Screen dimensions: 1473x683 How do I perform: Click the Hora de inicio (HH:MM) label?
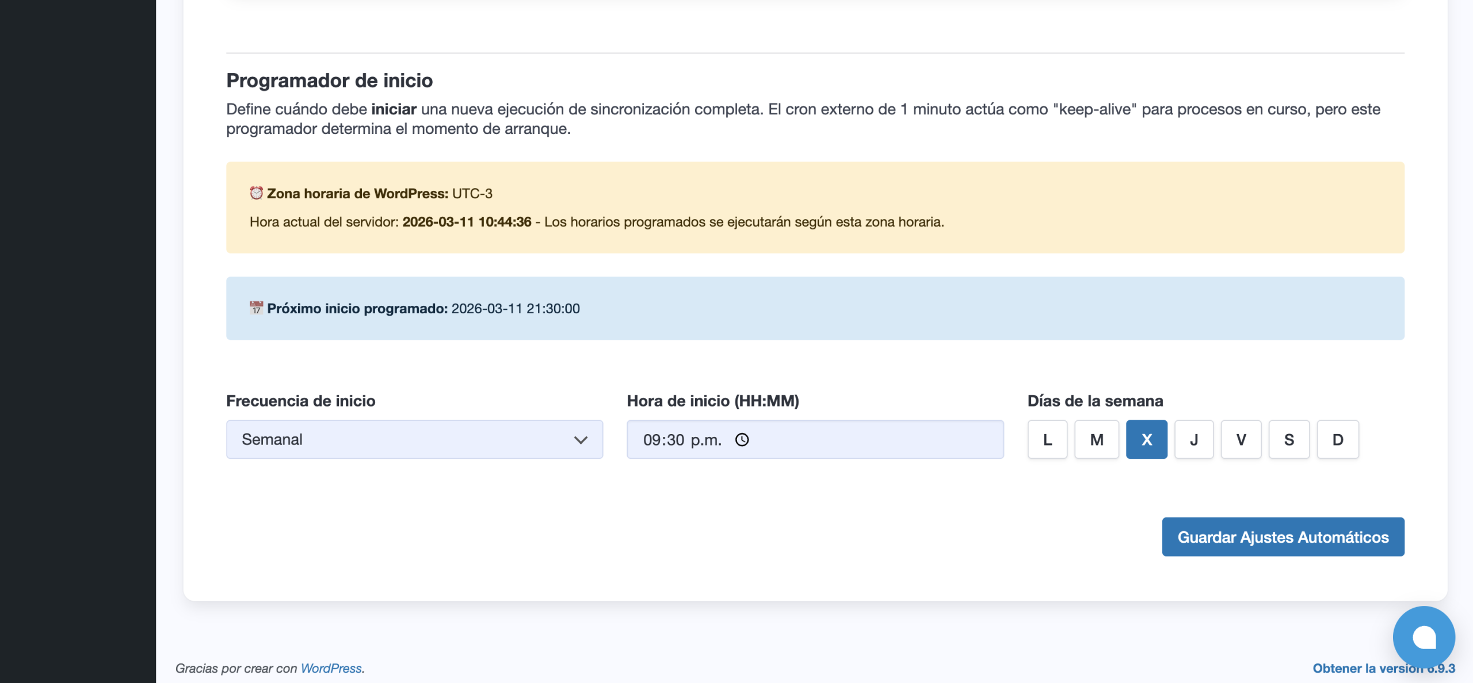713,401
